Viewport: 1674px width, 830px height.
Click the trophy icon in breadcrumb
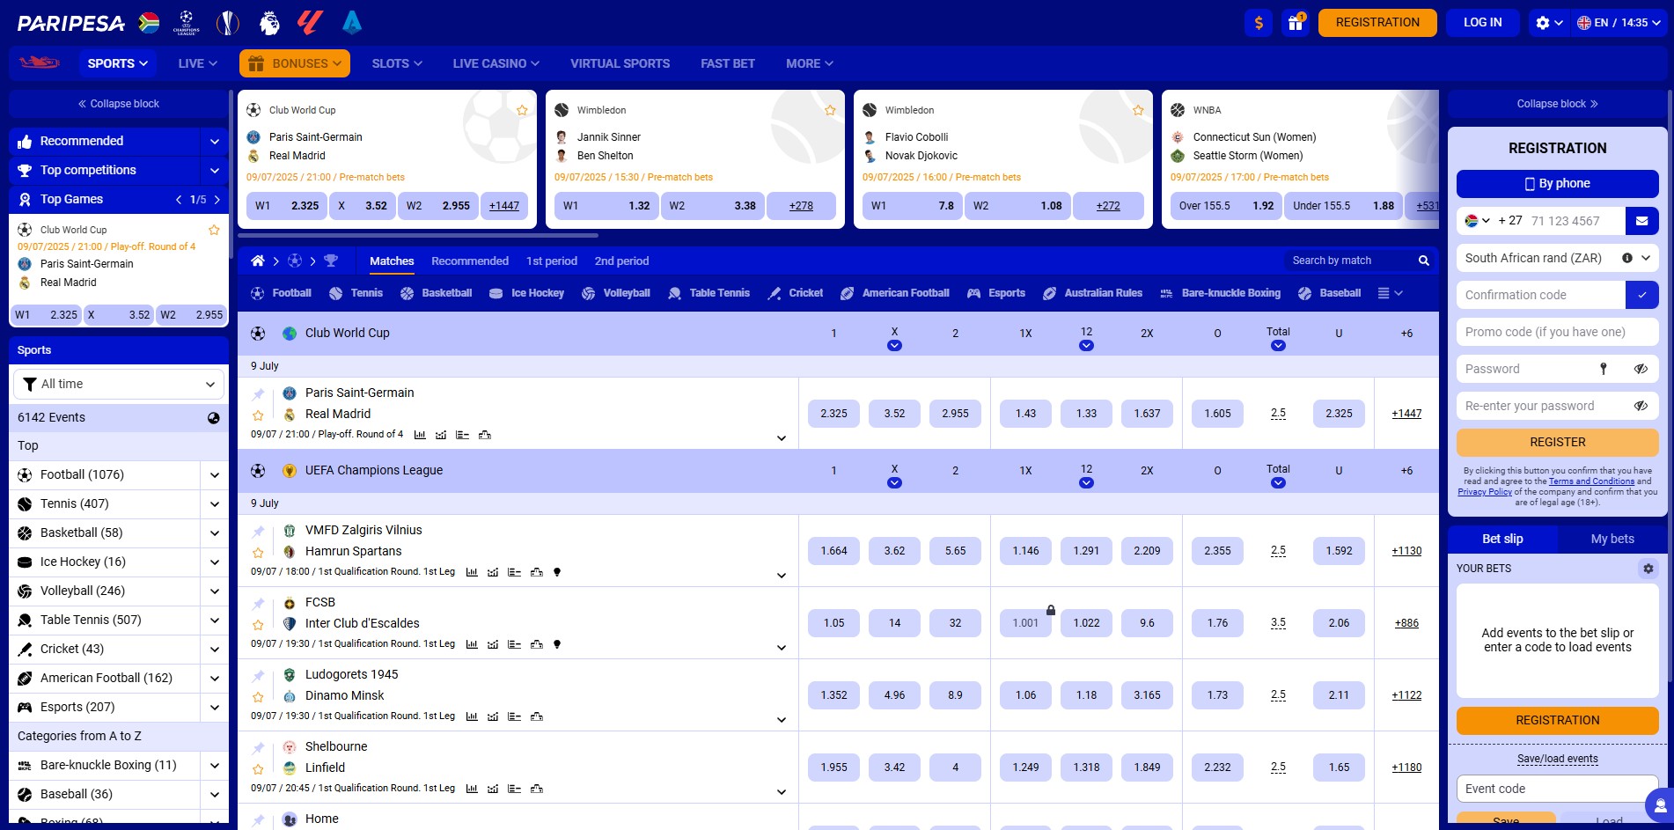click(331, 261)
